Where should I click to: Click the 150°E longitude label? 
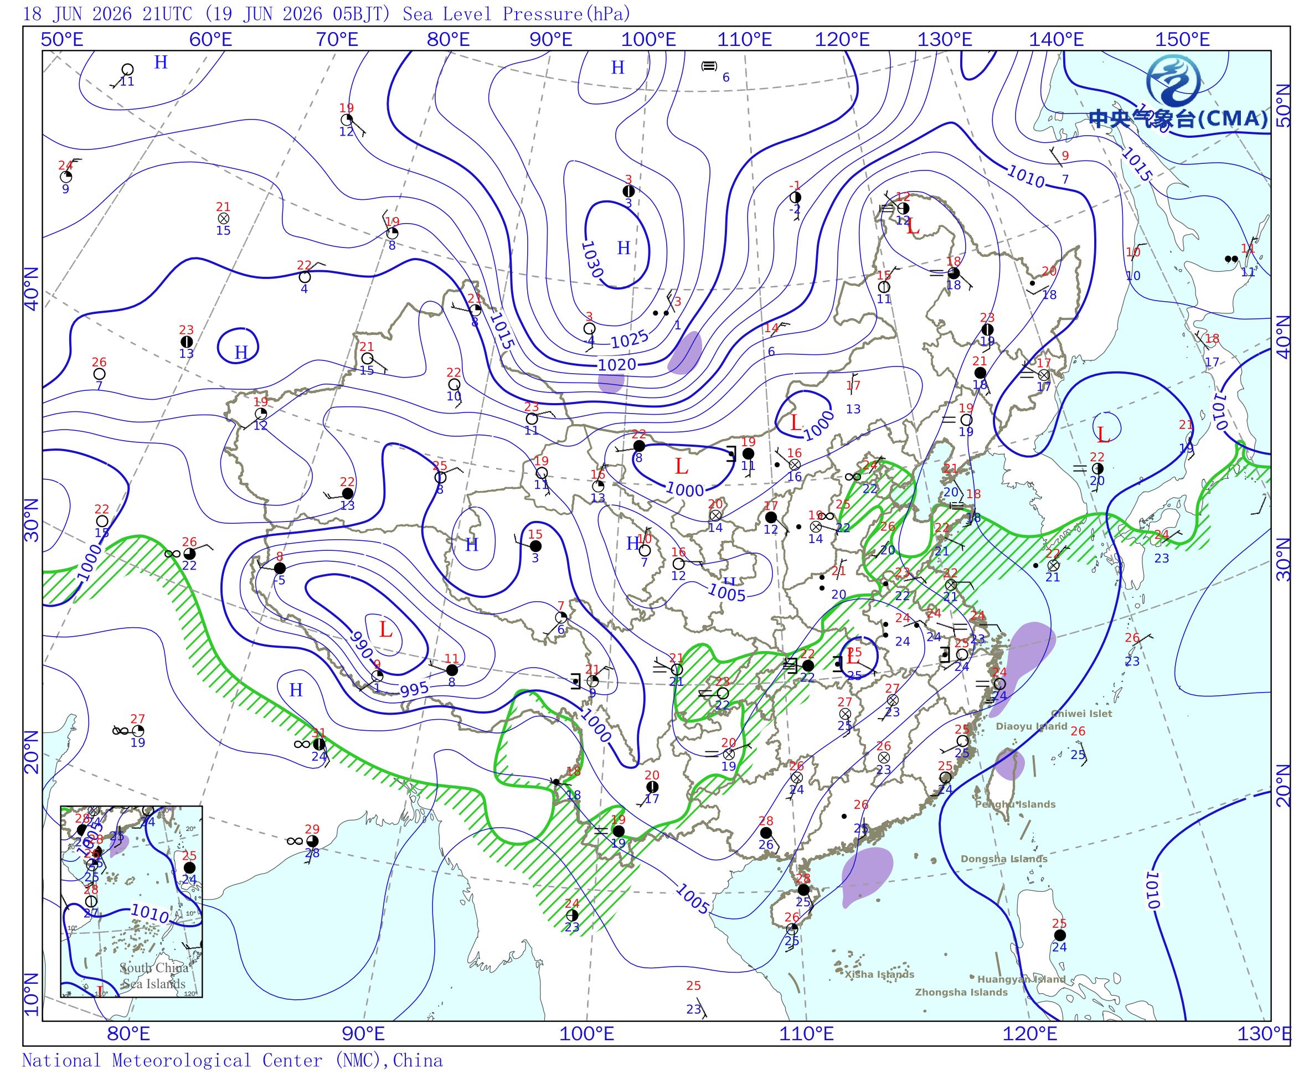point(1182,40)
